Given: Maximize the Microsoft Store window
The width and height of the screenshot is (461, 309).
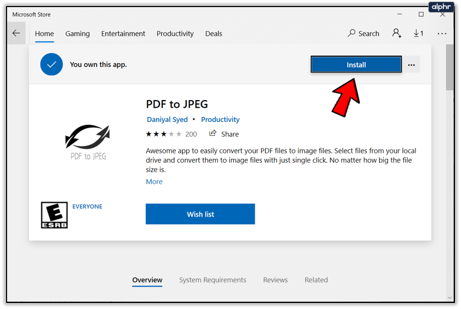Looking at the screenshot, I should tap(421, 14).
